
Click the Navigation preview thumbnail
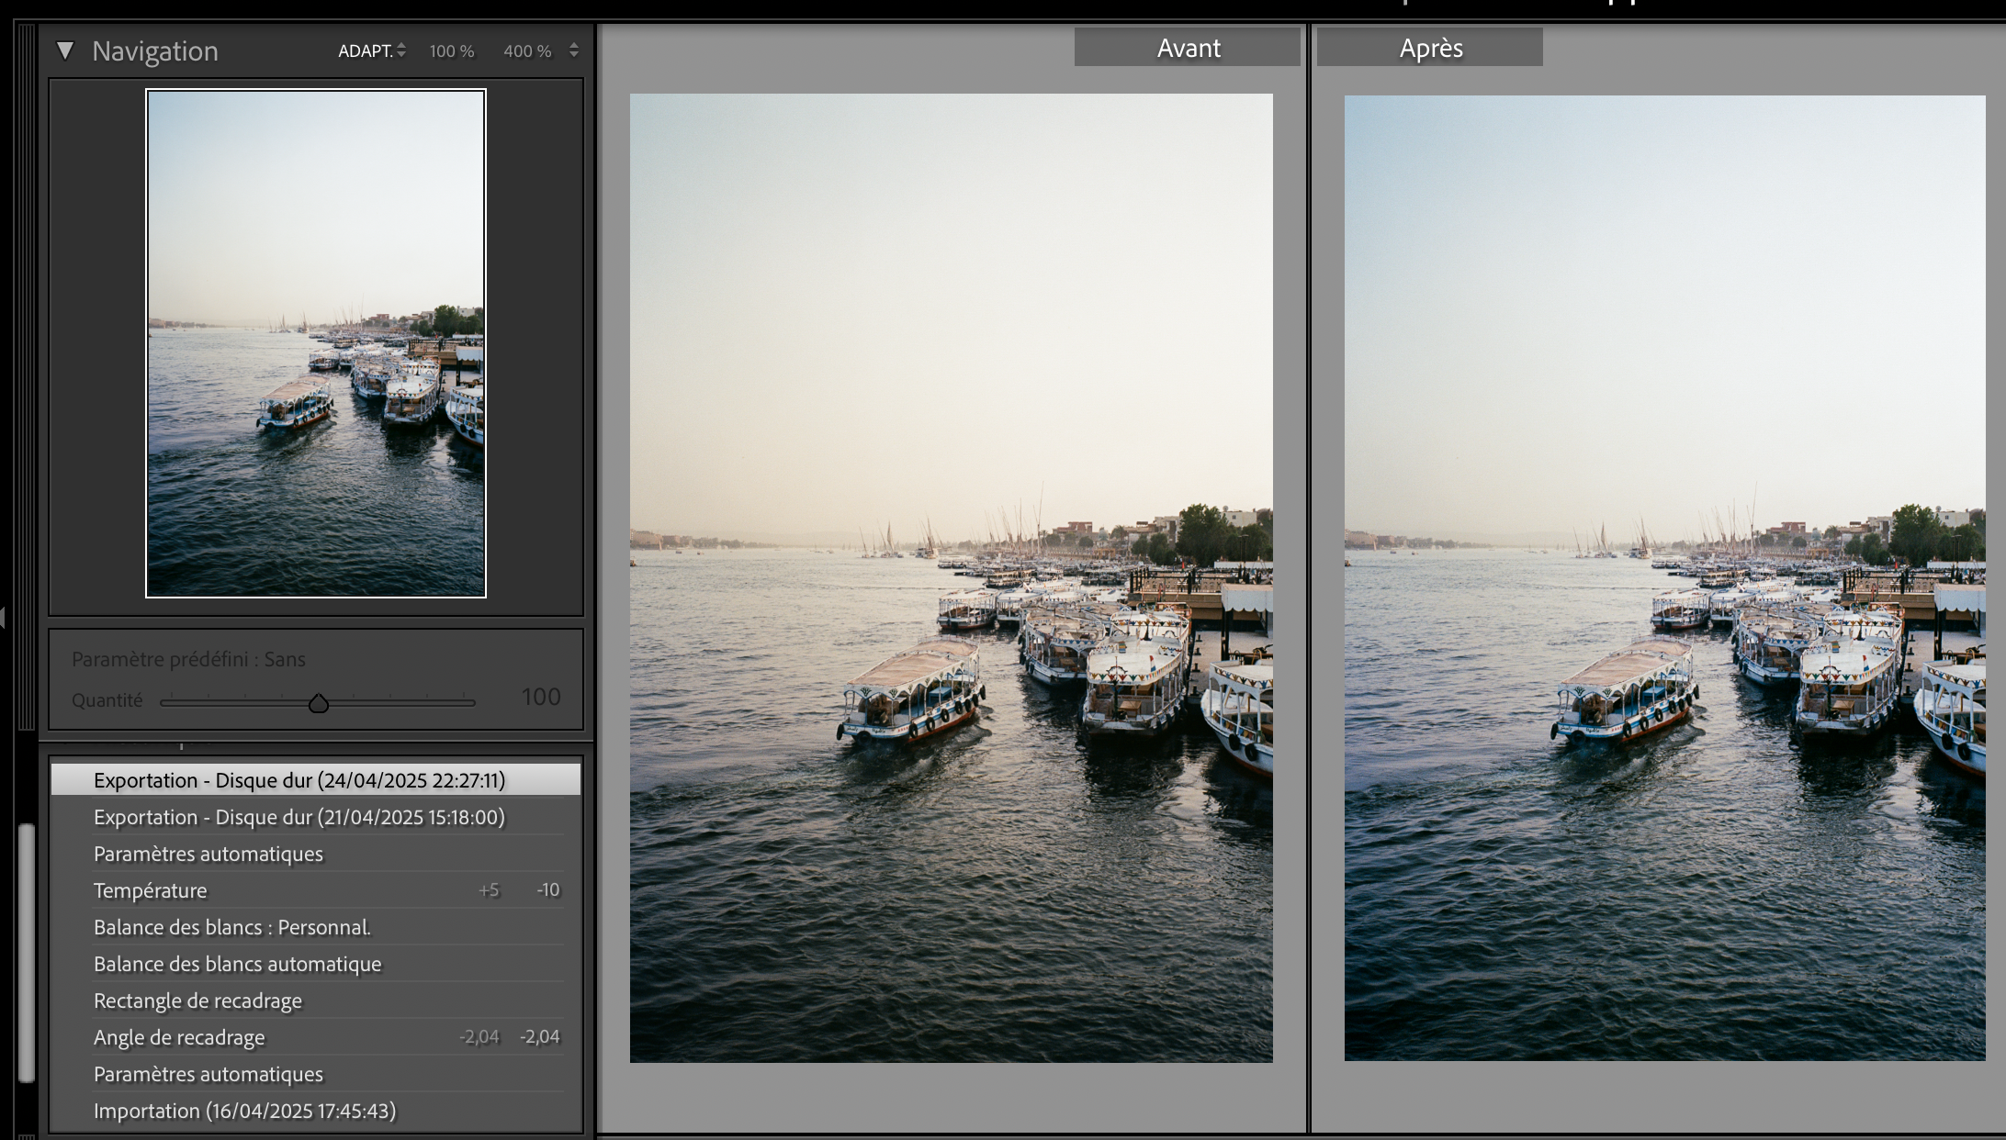point(316,343)
